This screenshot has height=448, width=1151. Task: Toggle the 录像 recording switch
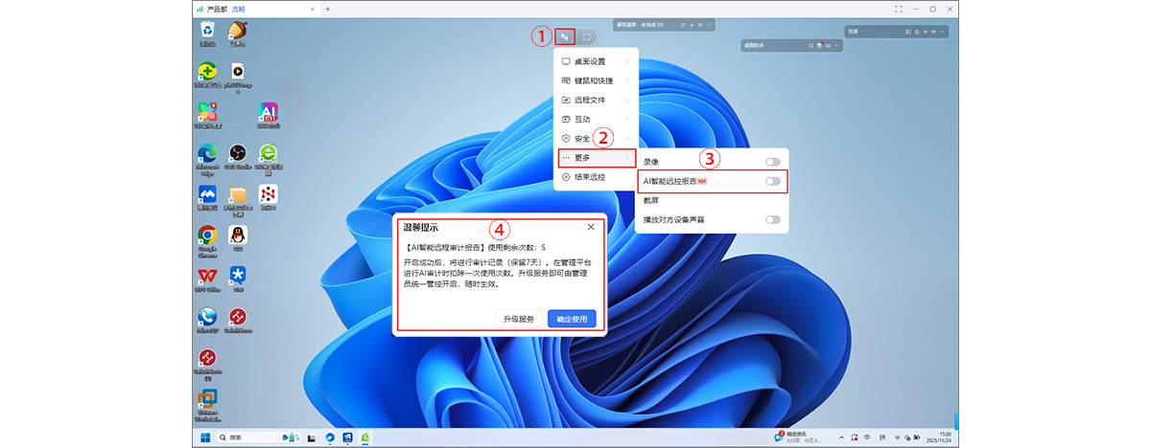pos(772,162)
